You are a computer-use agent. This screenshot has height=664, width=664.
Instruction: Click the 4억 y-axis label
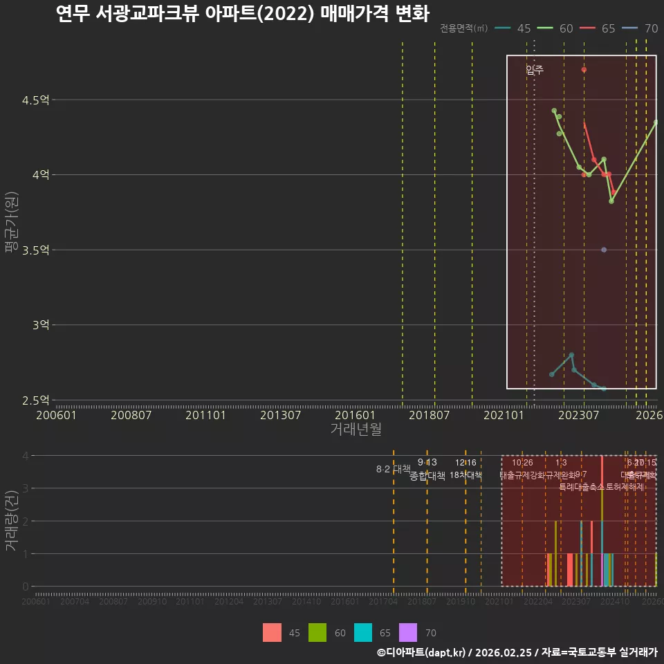tap(41, 175)
